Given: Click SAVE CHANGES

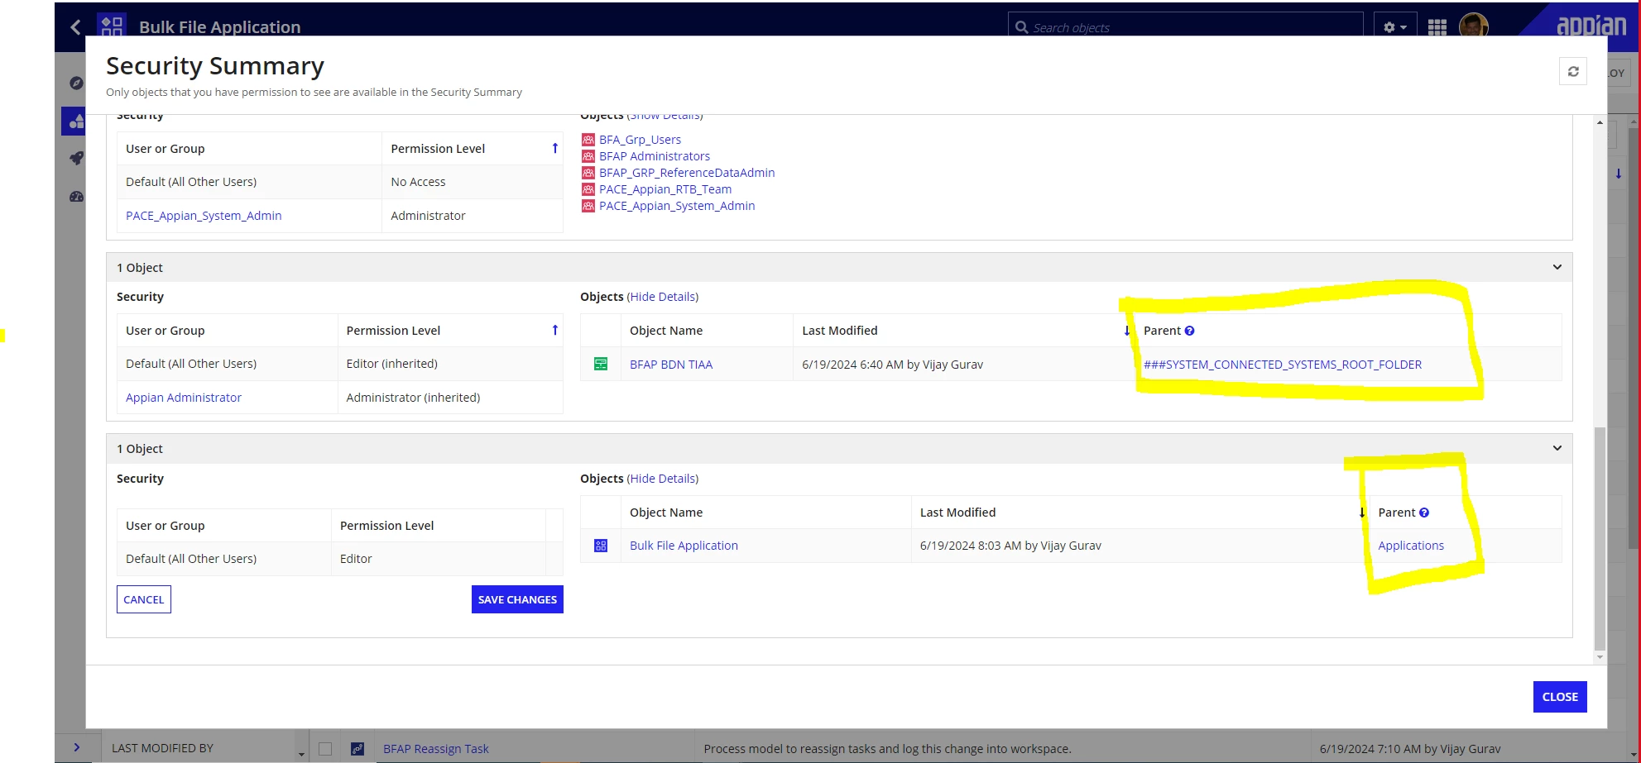Looking at the screenshot, I should click(517, 599).
